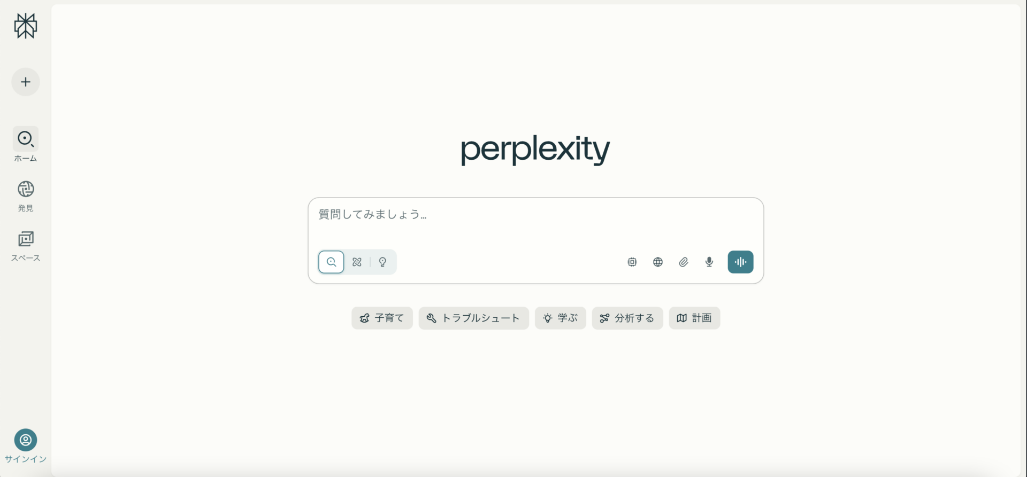Enable the Search mode magnifier toggle
Viewport: 1027px width, 477px height.
pos(331,262)
